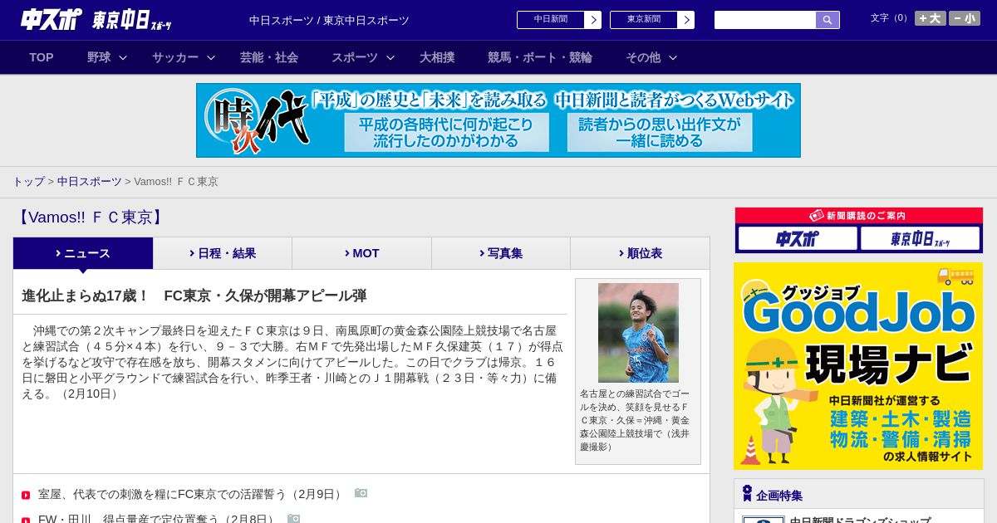
Task: Expand the スポーツ dropdown chevron
Action: [x=390, y=57]
